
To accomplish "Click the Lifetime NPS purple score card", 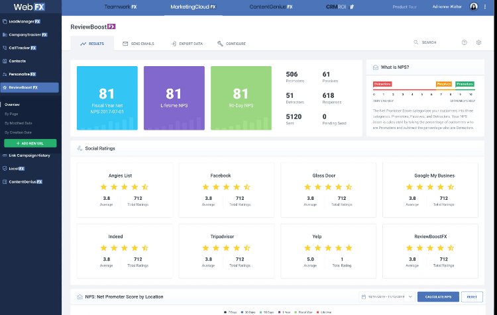I will click(174, 98).
